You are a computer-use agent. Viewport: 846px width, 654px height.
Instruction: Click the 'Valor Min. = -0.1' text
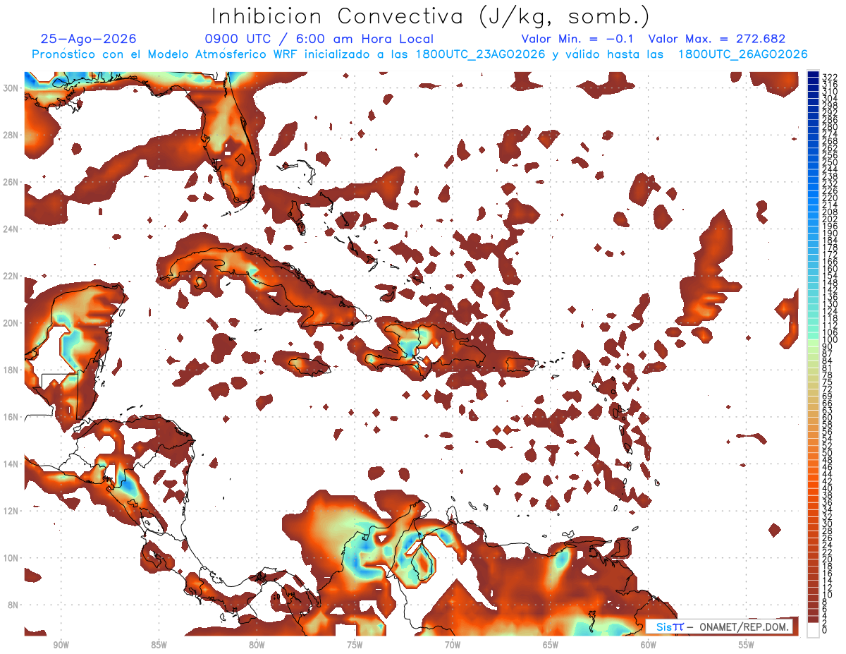click(578, 39)
